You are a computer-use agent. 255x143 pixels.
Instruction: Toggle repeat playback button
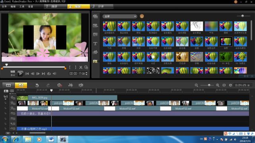49,73
